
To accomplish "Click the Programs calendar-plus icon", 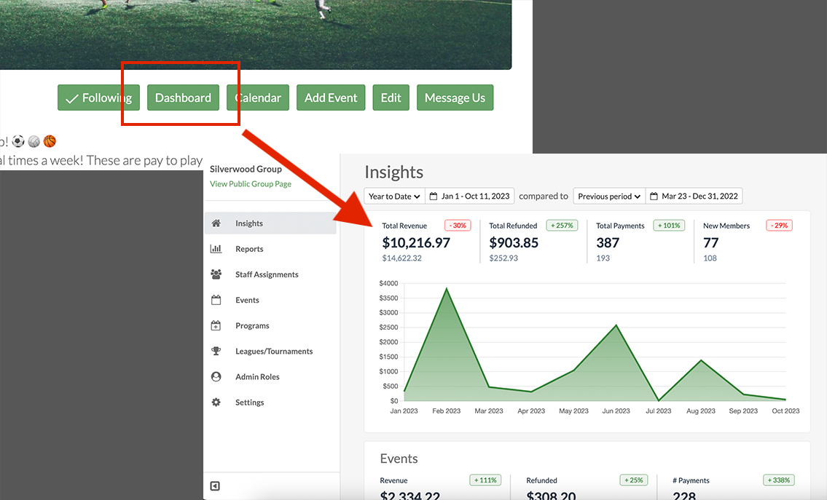I will [x=216, y=325].
